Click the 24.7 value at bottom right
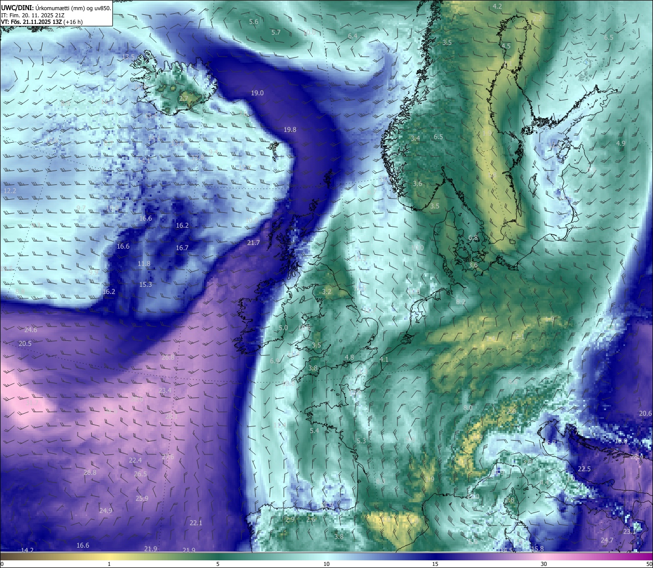 (x=607, y=540)
